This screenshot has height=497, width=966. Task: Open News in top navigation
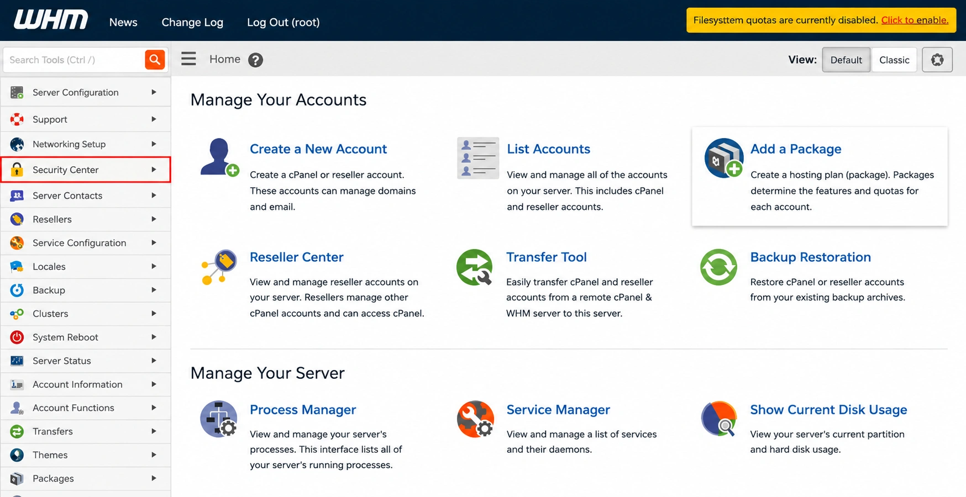coord(123,22)
